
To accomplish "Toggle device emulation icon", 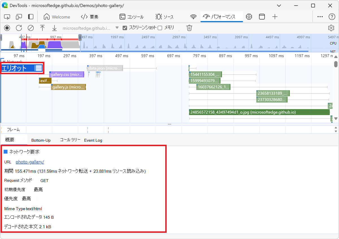I will tap(19, 17).
